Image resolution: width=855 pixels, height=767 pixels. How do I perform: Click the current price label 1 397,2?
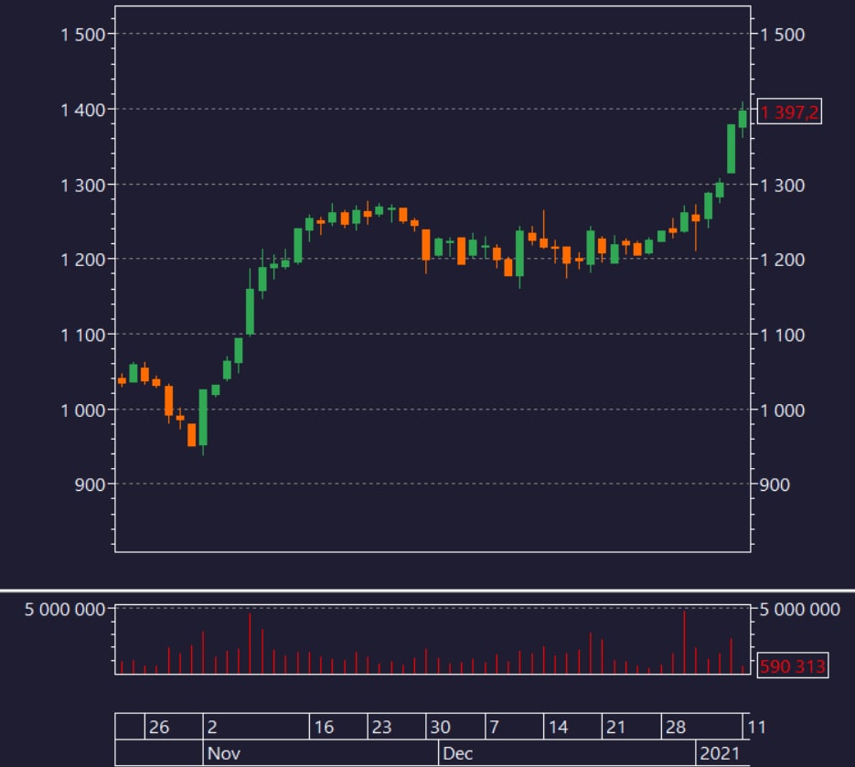pos(789,112)
